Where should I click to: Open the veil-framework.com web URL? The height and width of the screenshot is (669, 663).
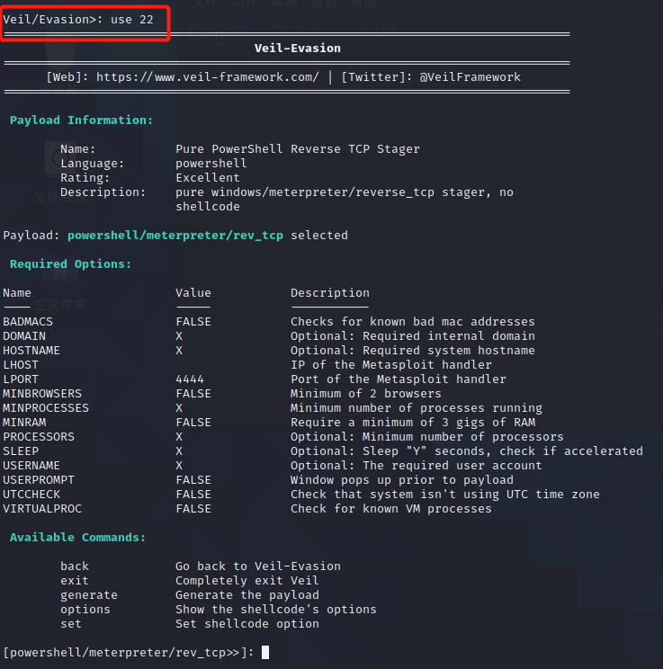(x=208, y=77)
